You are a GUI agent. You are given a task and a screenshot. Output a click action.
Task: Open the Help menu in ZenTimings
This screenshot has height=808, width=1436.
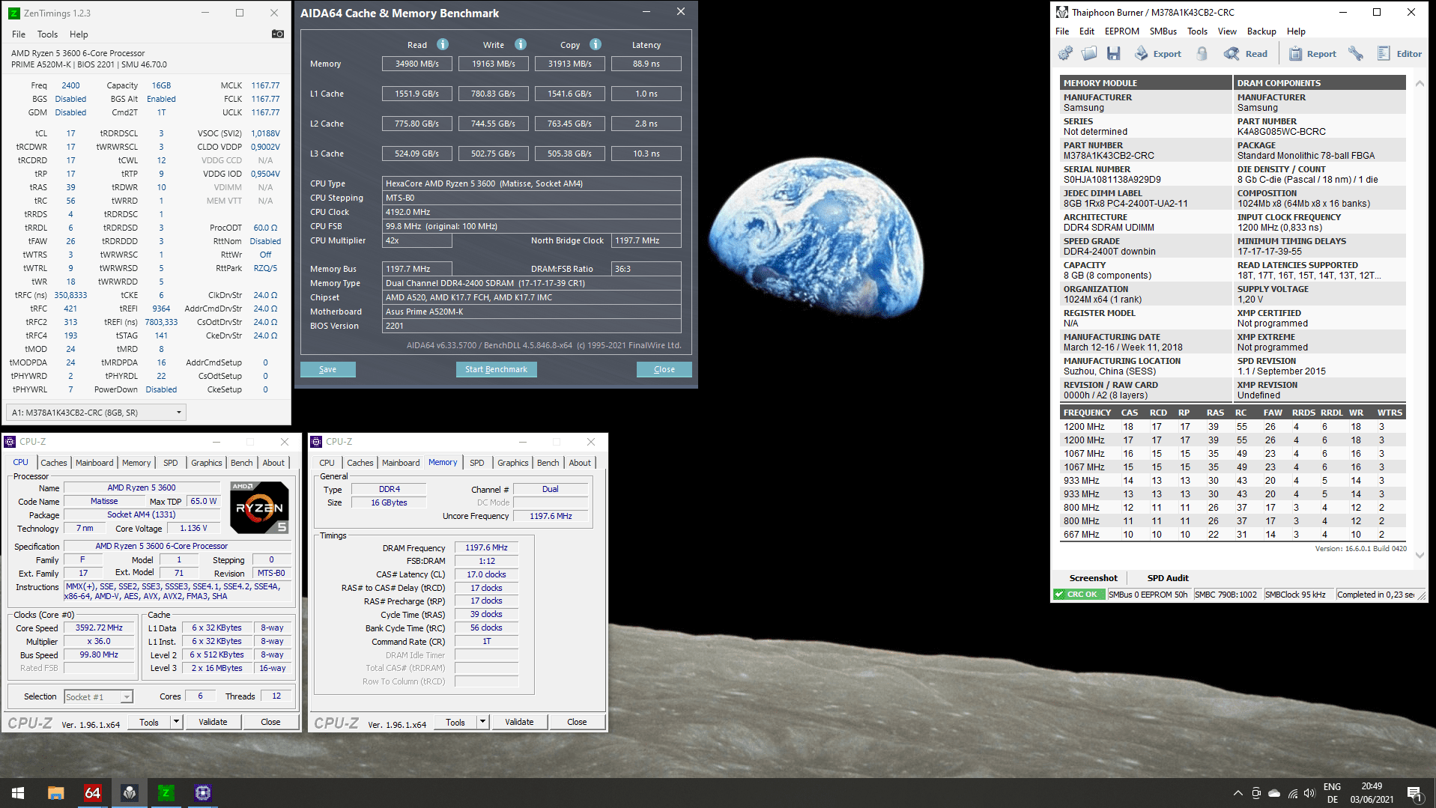[x=79, y=34]
